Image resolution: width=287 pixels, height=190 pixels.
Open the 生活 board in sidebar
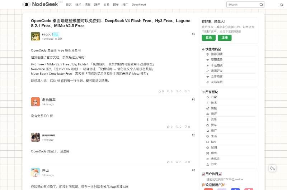click(x=214, y=136)
